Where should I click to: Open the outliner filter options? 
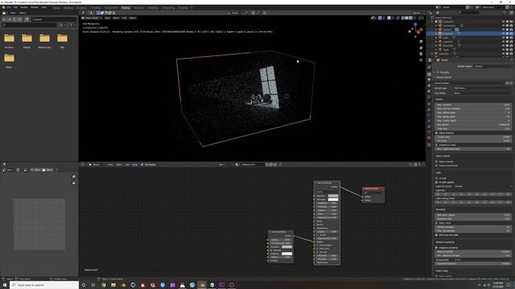coord(505,13)
